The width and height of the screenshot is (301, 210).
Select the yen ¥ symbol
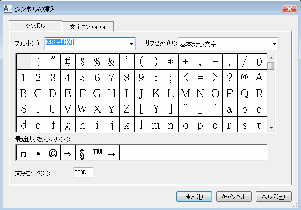(x=156, y=109)
